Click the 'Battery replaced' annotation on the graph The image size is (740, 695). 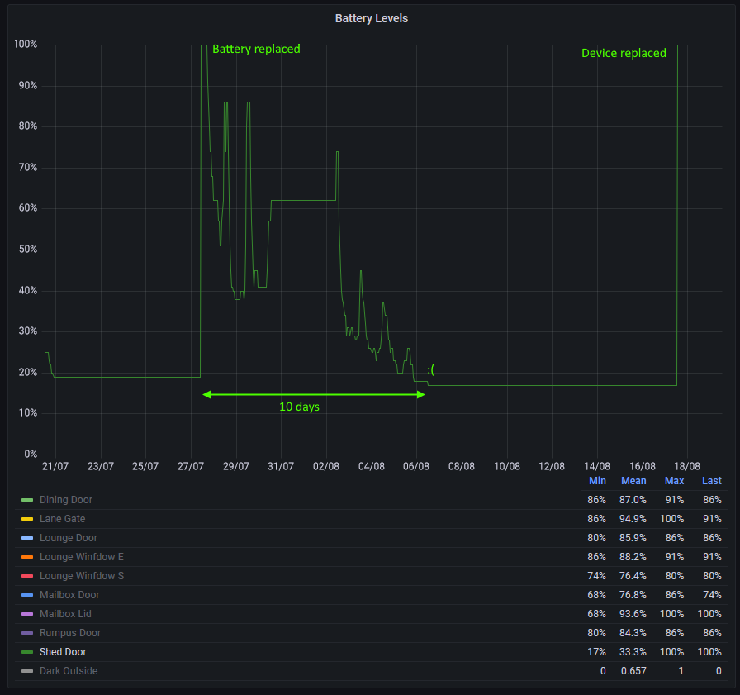(256, 49)
